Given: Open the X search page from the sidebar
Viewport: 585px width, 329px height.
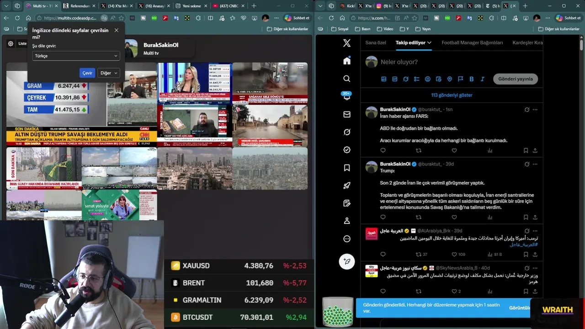Looking at the screenshot, I should [x=347, y=79].
